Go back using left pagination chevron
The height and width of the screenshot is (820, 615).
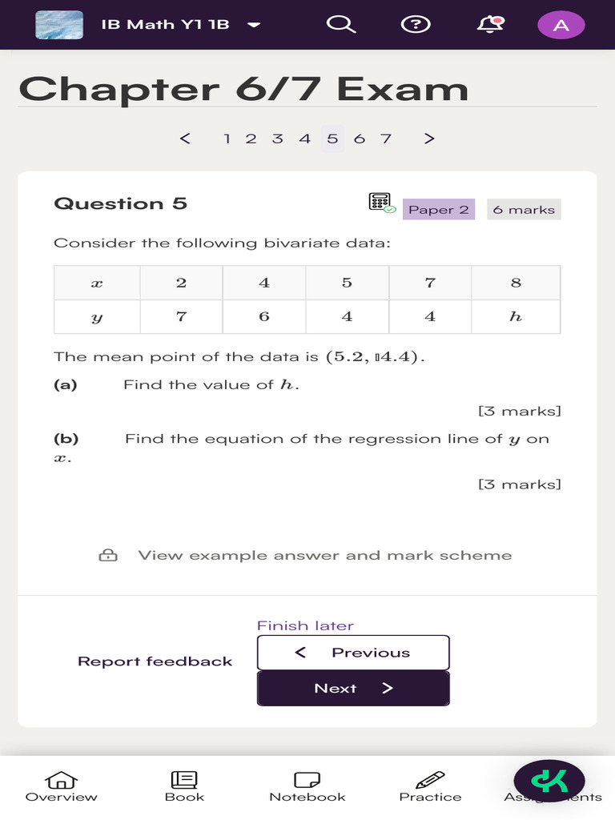(185, 139)
